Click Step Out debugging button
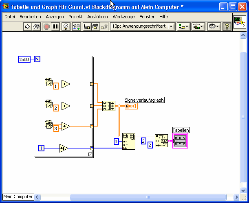 [104, 26]
